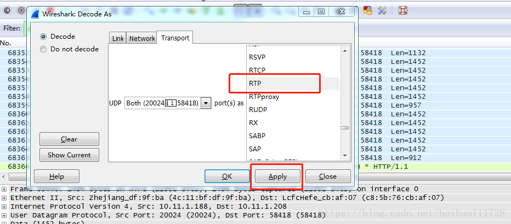
Task: Close the Decode As dialog with X
Action: [x=341, y=11]
